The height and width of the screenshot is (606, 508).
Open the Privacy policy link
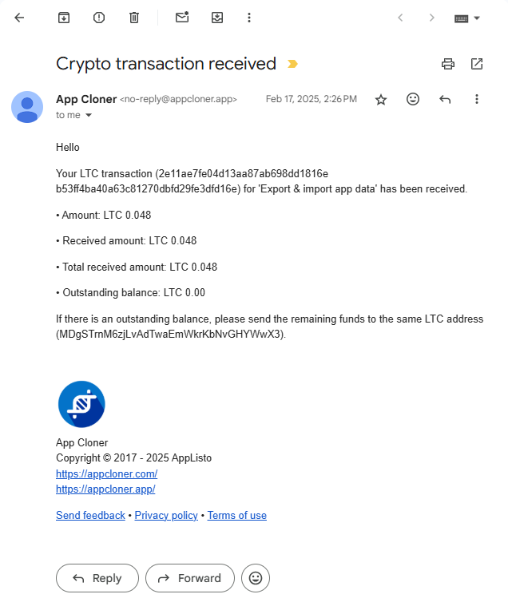(166, 516)
